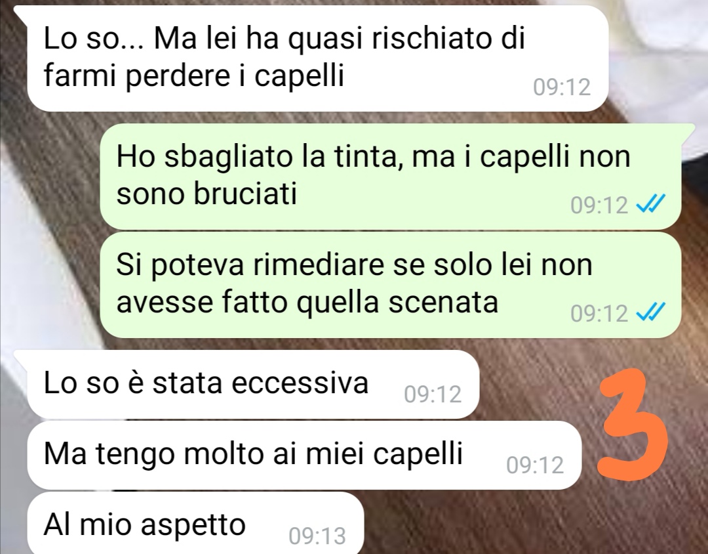Click 09:12 timestamp after 'miei capelli'
The image size is (708, 554).
point(535,465)
